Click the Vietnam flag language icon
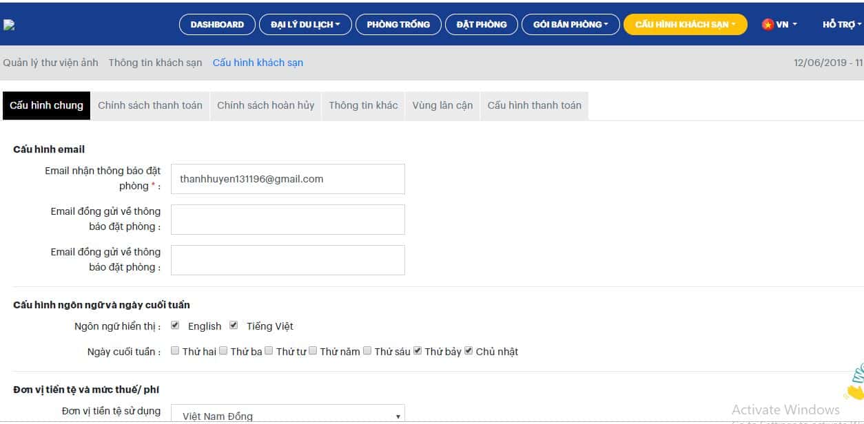 [x=767, y=25]
